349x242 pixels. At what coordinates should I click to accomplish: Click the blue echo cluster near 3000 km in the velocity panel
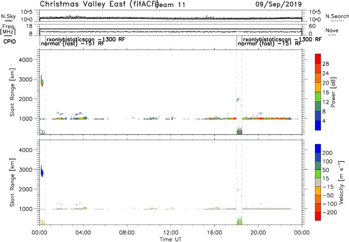[x=41, y=172]
